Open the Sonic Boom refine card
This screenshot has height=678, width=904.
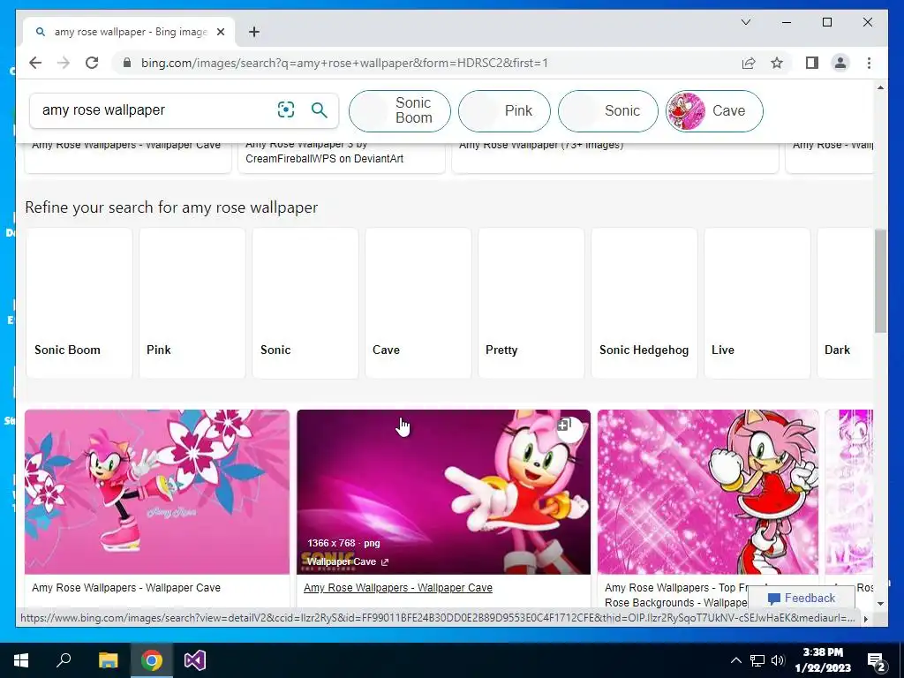point(79,303)
